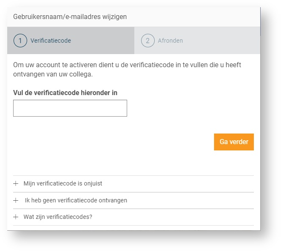The image size is (281, 251).
Task: Switch to the 'Afronden' step label
Action: coord(170,41)
